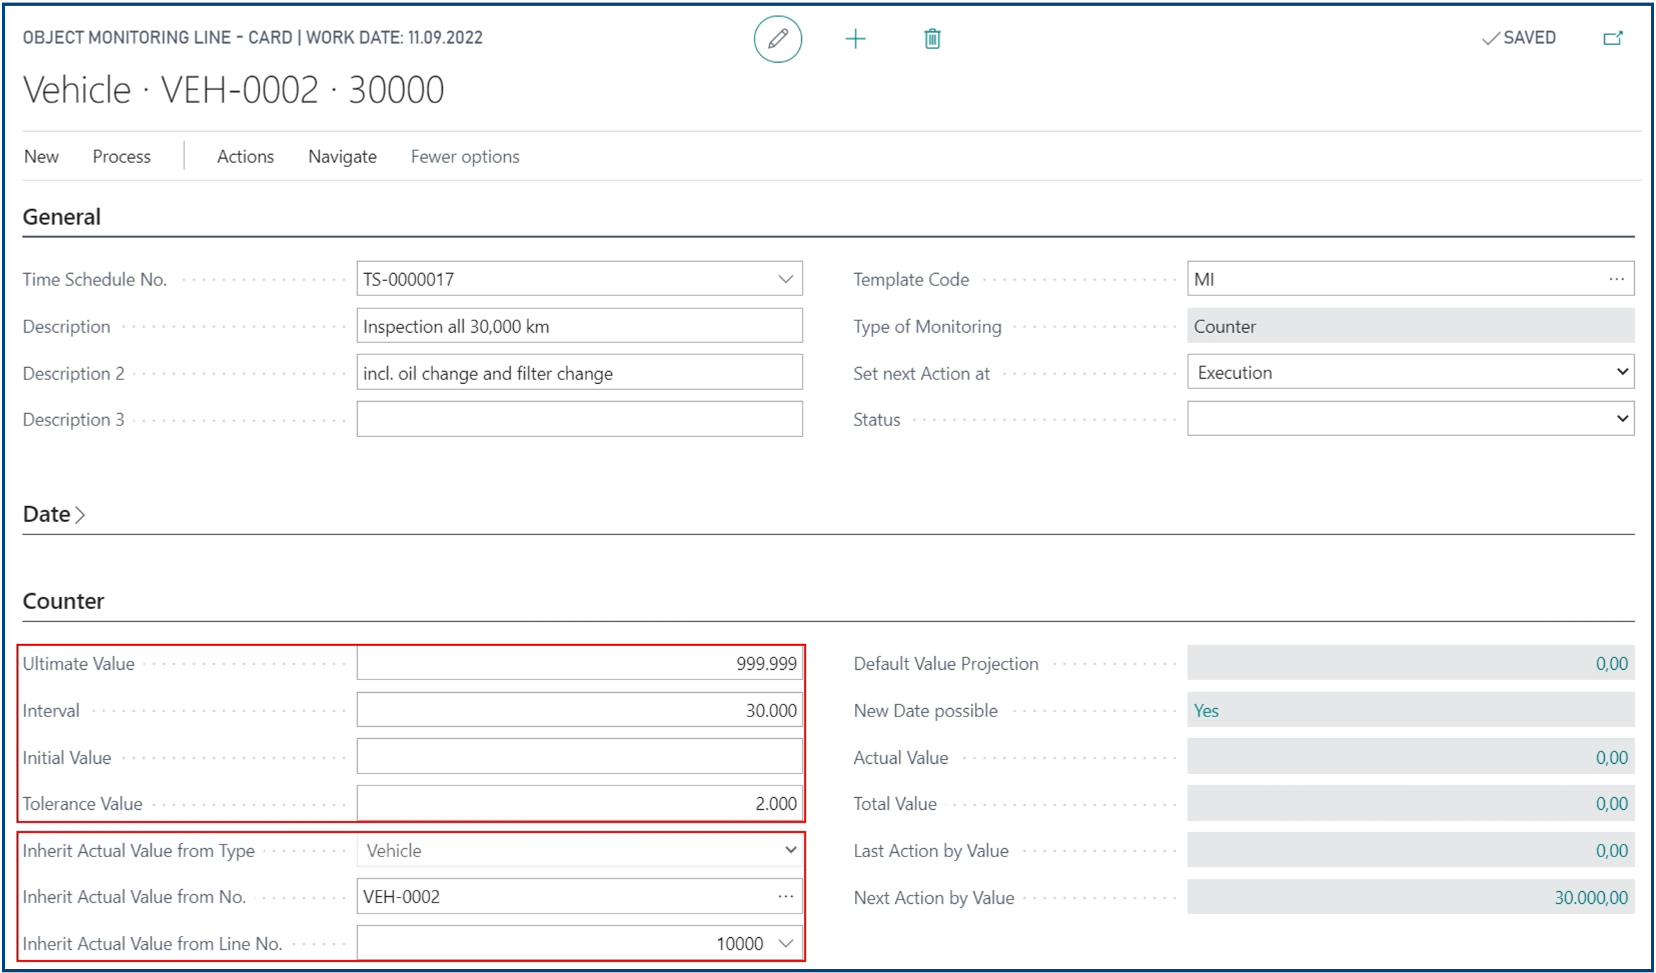Viewport: 1656px width, 973px height.
Task: Click the Interval field
Action: [x=580, y=710]
